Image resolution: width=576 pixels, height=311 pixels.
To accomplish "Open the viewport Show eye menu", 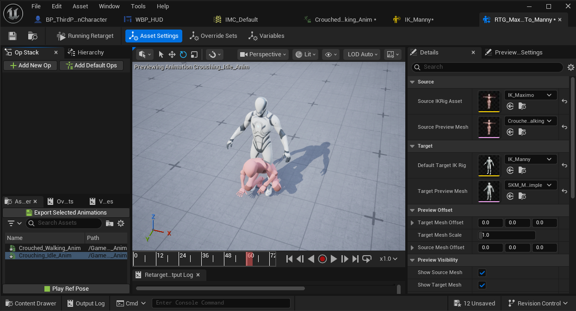I will point(331,54).
